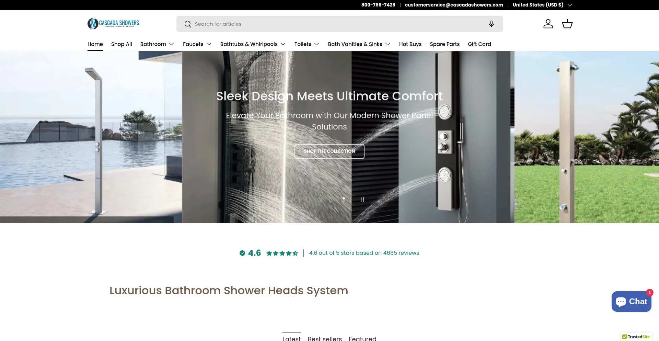Expand the Toilets menu chevron
The height and width of the screenshot is (341, 659).
click(317, 44)
